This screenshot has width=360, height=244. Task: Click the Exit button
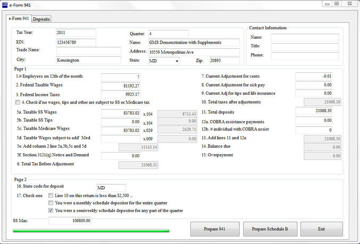[x=321, y=229]
